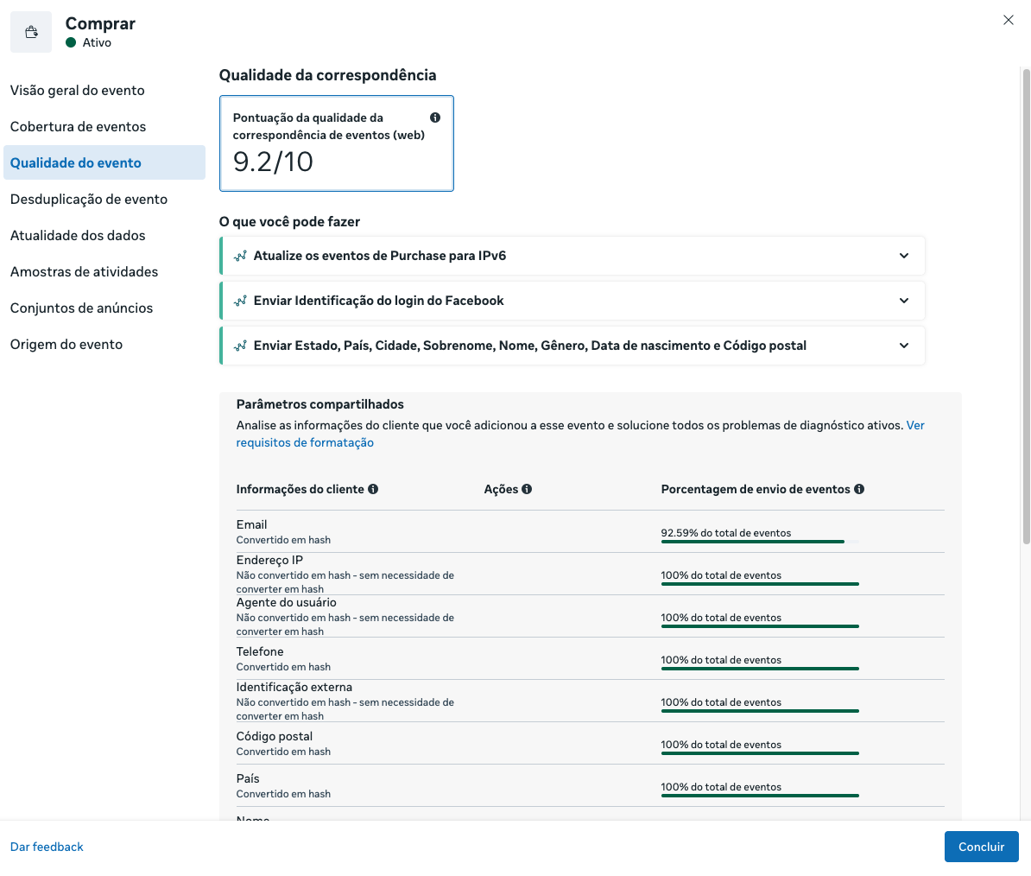Click info icon beside Informações do cliente
Image resolution: width=1031 pixels, height=876 pixels.
pyautogui.click(x=373, y=489)
